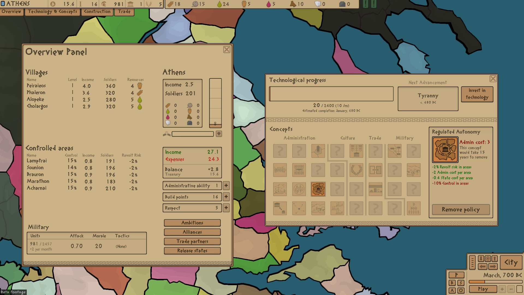524x295 pixels.
Task: Select the Regulated Autonomy concept icon
Action: (x=318, y=189)
